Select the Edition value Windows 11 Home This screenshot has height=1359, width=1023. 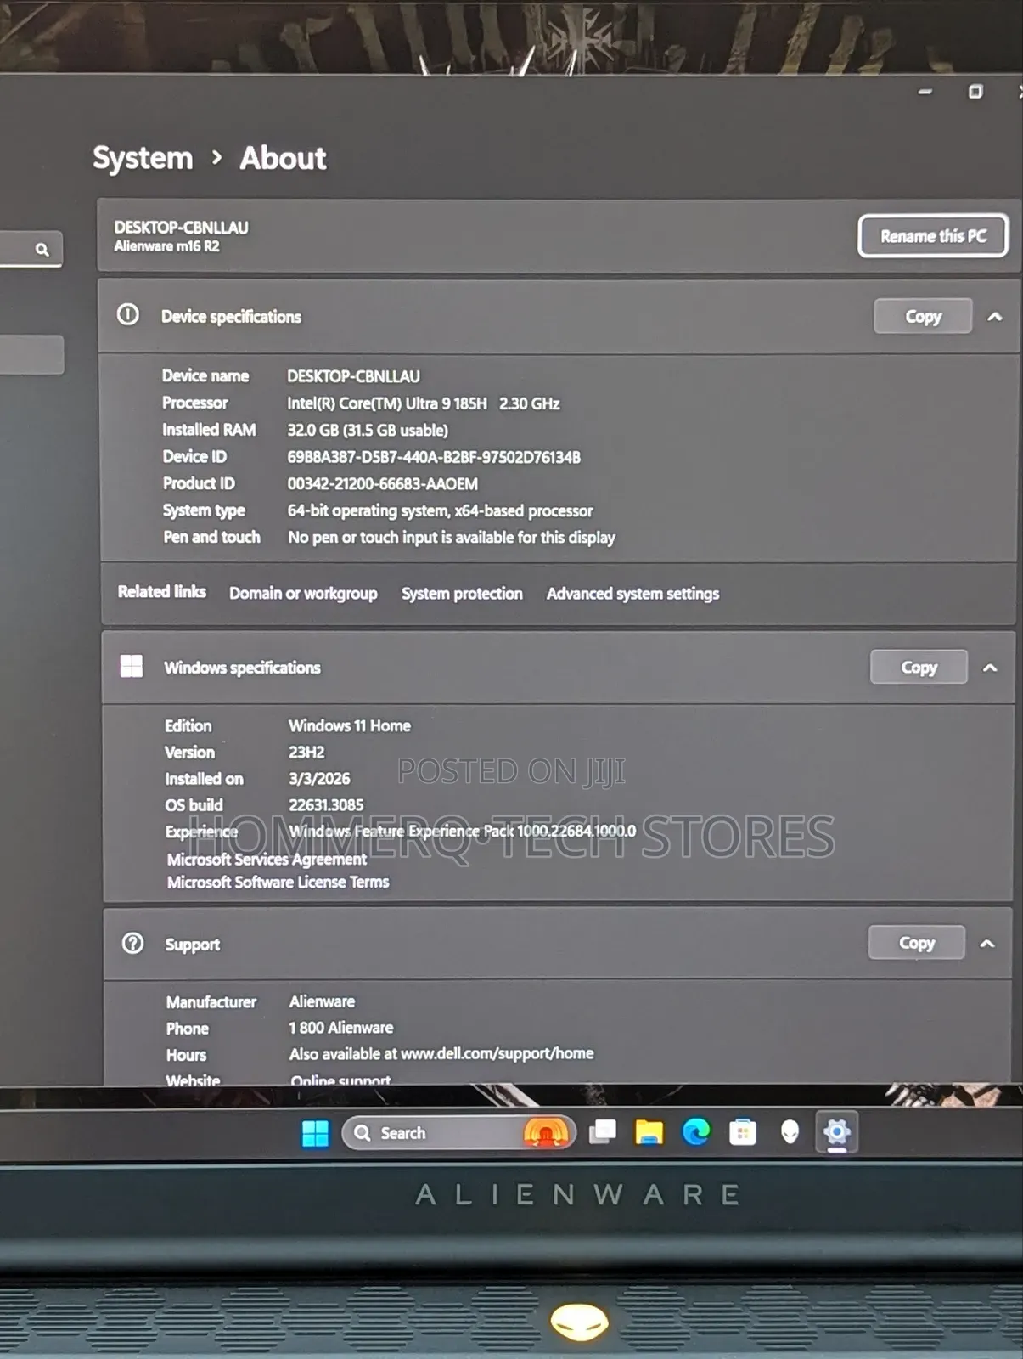(350, 725)
